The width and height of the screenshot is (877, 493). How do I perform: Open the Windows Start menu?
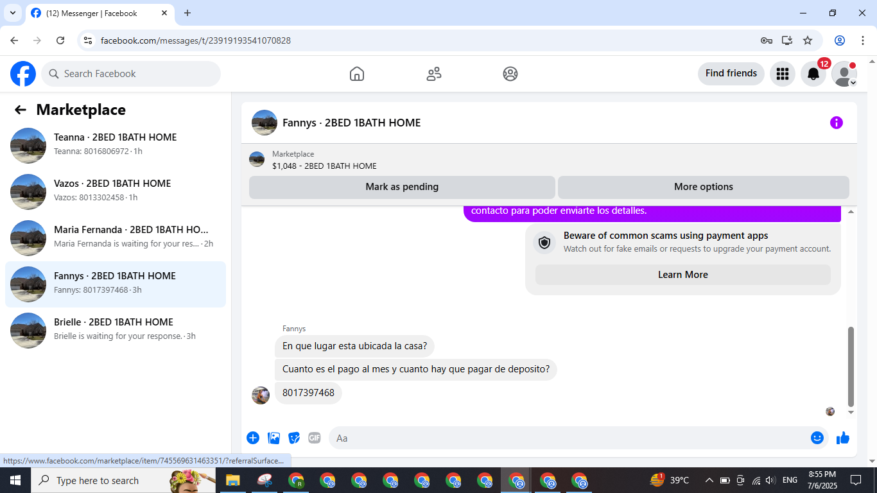click(15, 480)
